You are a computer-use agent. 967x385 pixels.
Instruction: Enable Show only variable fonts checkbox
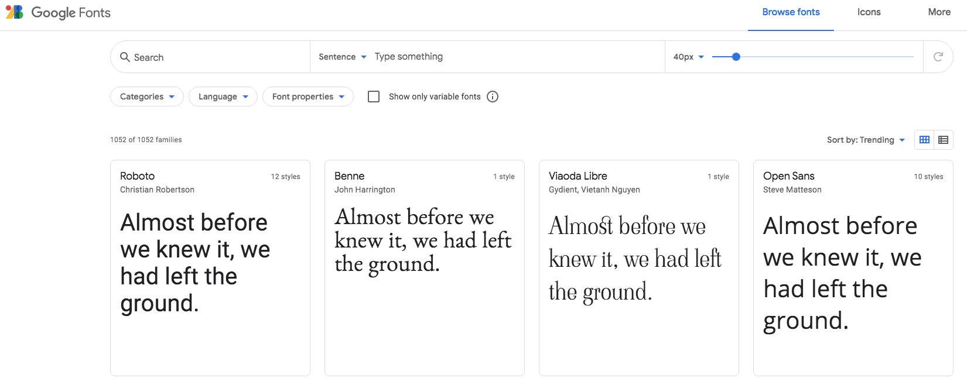coord(374,97)
